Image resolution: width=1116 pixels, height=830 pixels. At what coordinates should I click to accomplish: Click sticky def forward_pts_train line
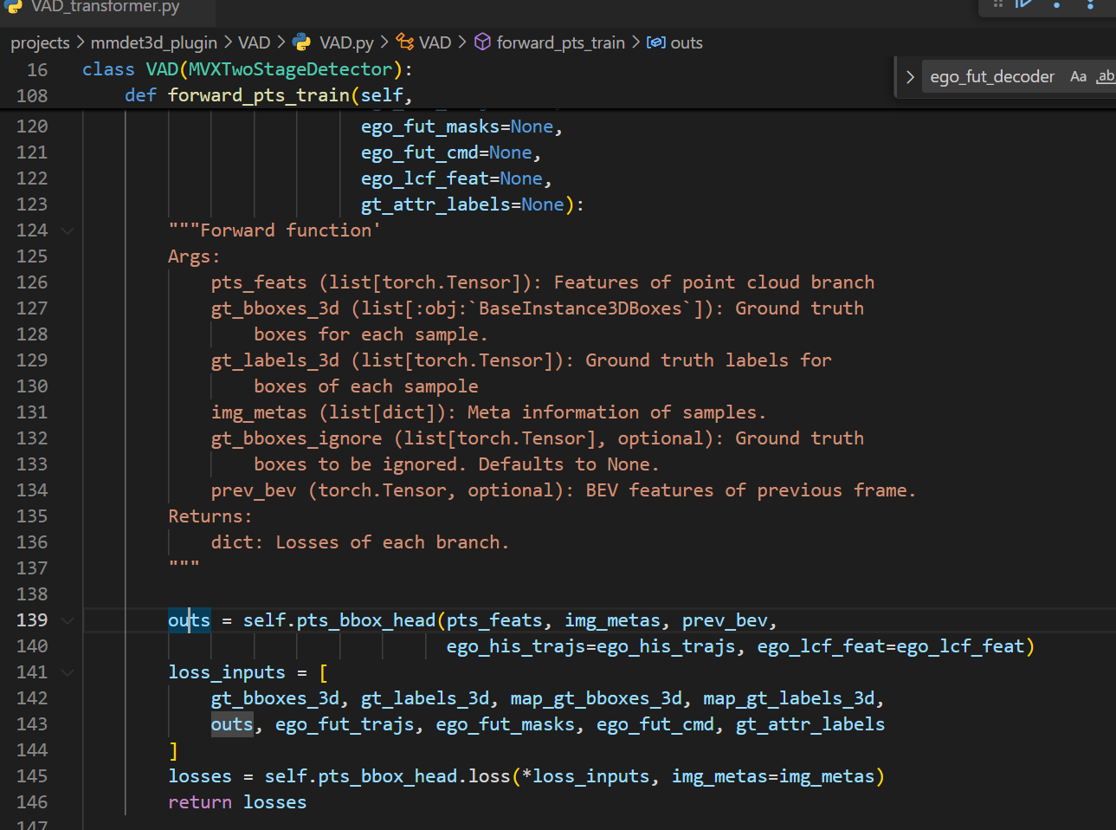[268, 95]
